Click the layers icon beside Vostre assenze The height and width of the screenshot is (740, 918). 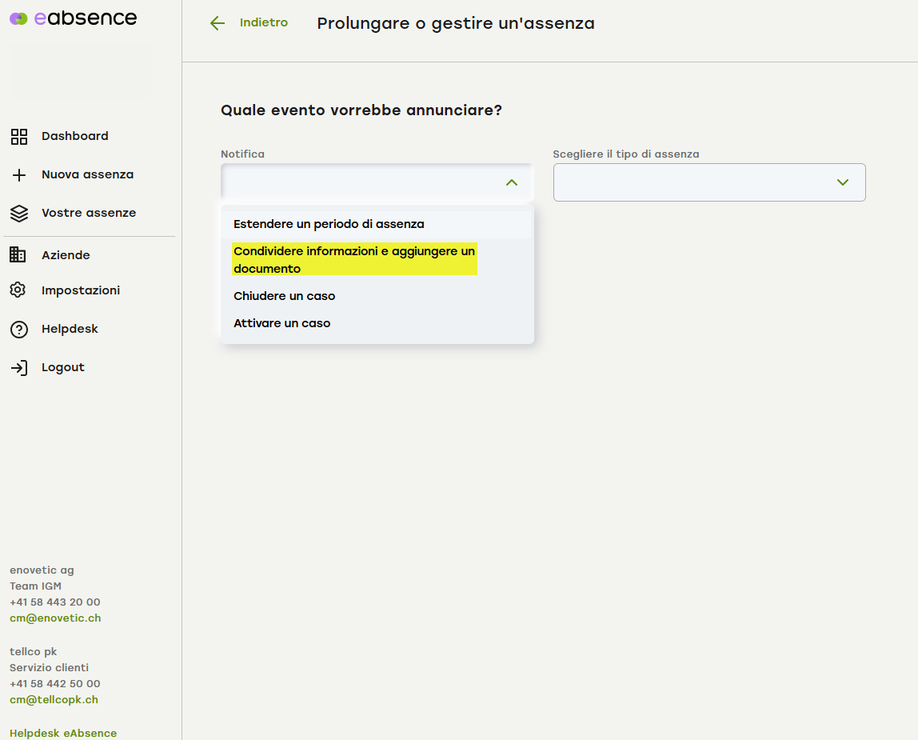[x=19, y=214]
